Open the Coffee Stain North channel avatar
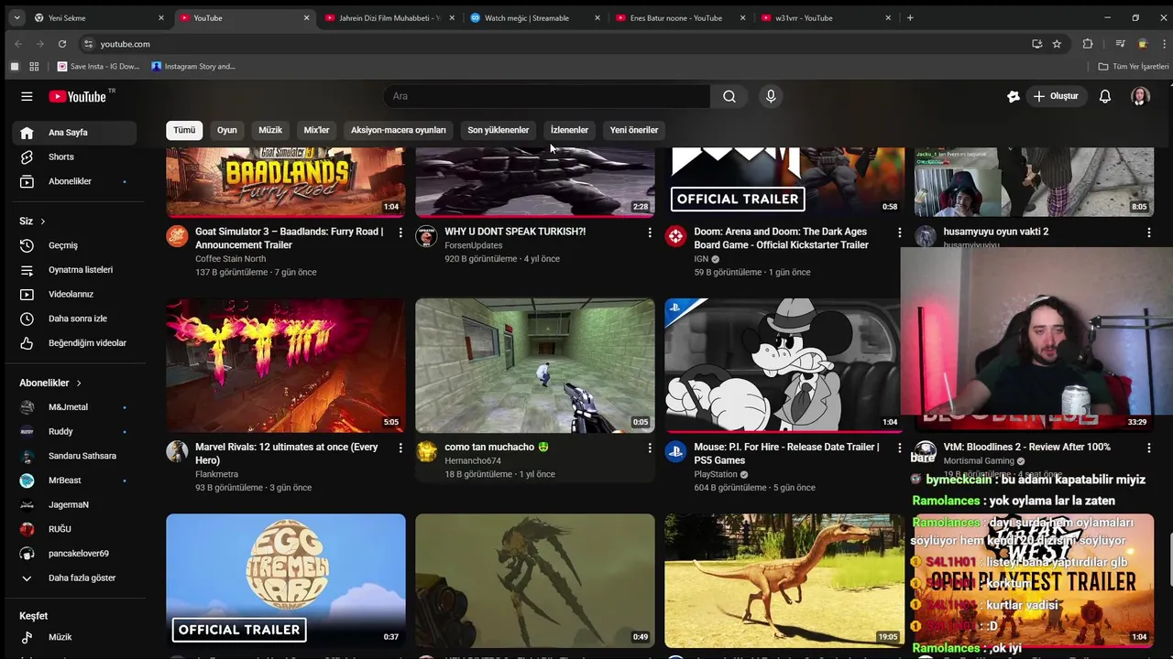The width and height of the screenshot is (1173, 659). click(x=177, y=236)
